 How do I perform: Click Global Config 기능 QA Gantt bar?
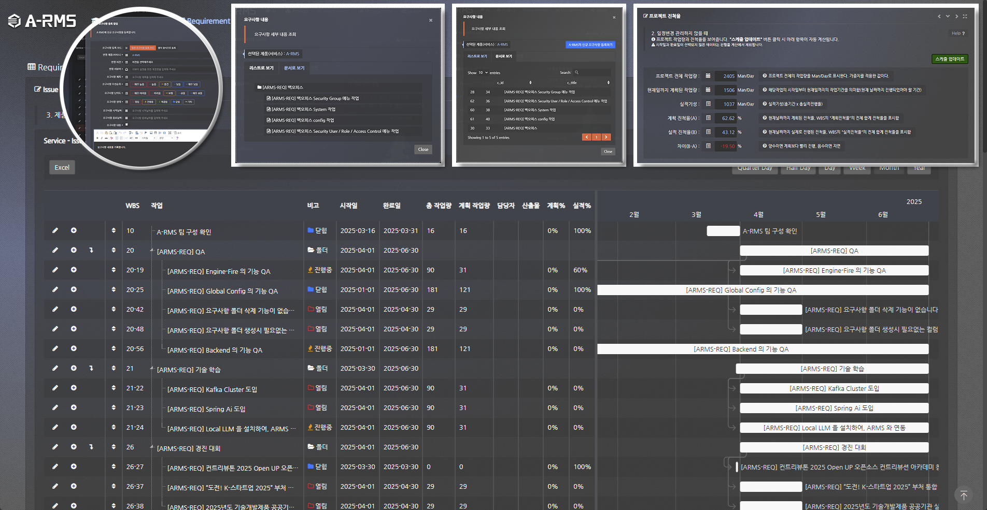pyautogui.click(x=762, y=290)
